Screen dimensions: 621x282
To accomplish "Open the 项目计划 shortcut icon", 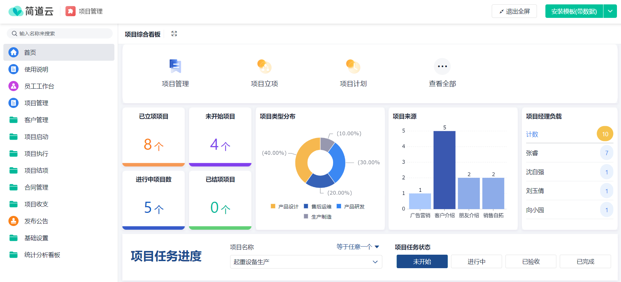I will click(353, 66).
